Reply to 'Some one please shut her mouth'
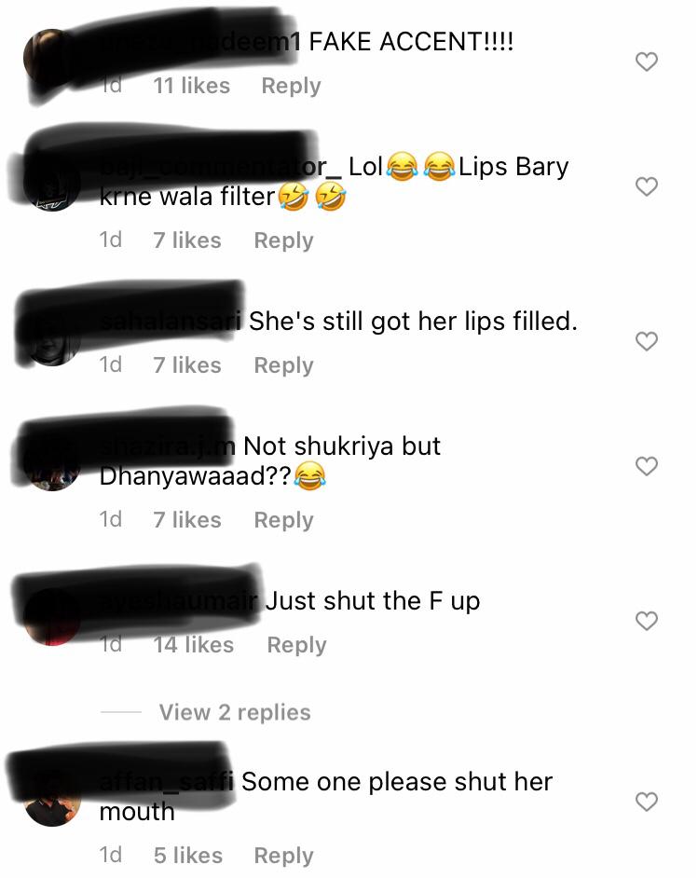The image size is (698, 878). (x=283, y=855)
